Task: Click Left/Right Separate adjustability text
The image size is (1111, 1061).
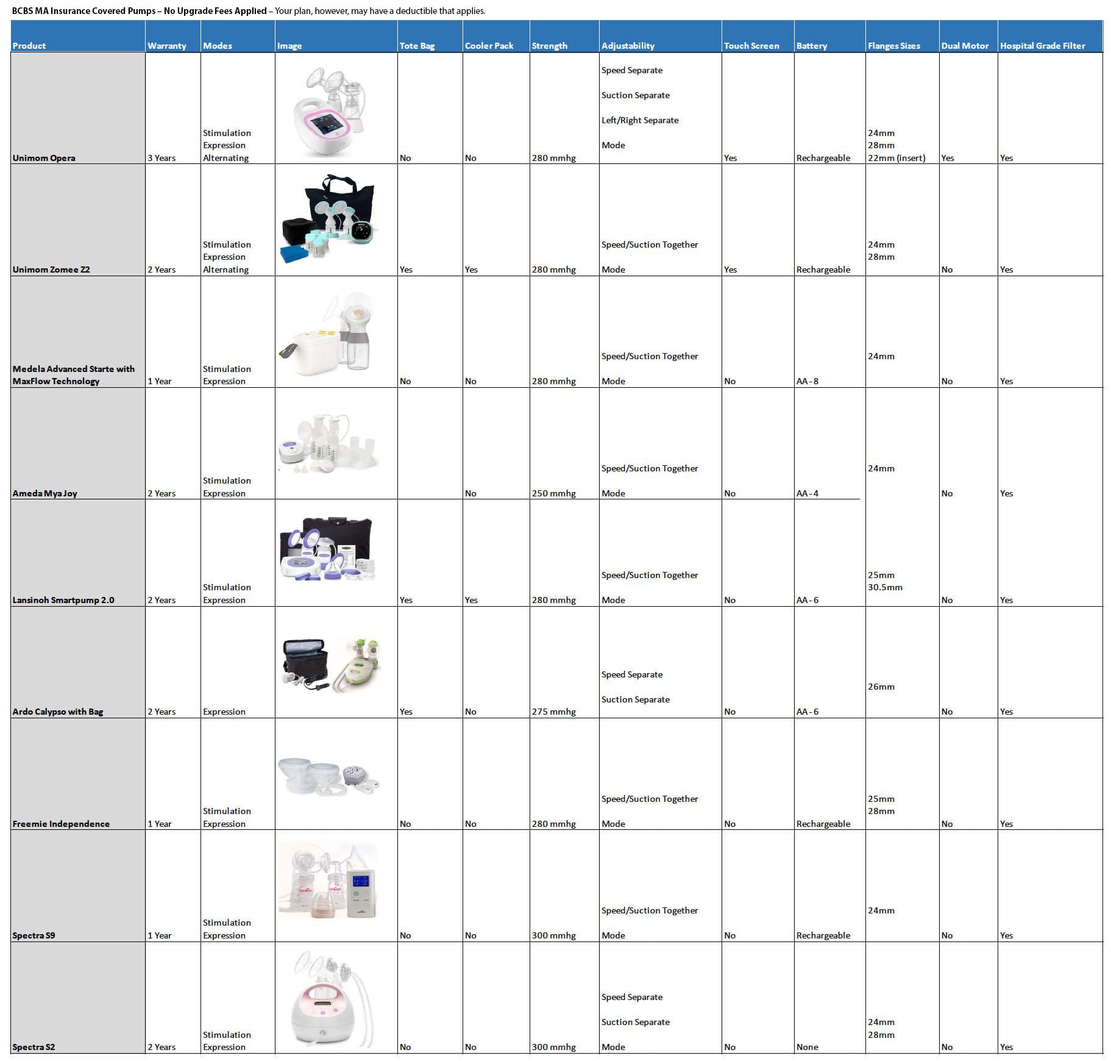Action: pyautogui.click(x=640, y=120)
